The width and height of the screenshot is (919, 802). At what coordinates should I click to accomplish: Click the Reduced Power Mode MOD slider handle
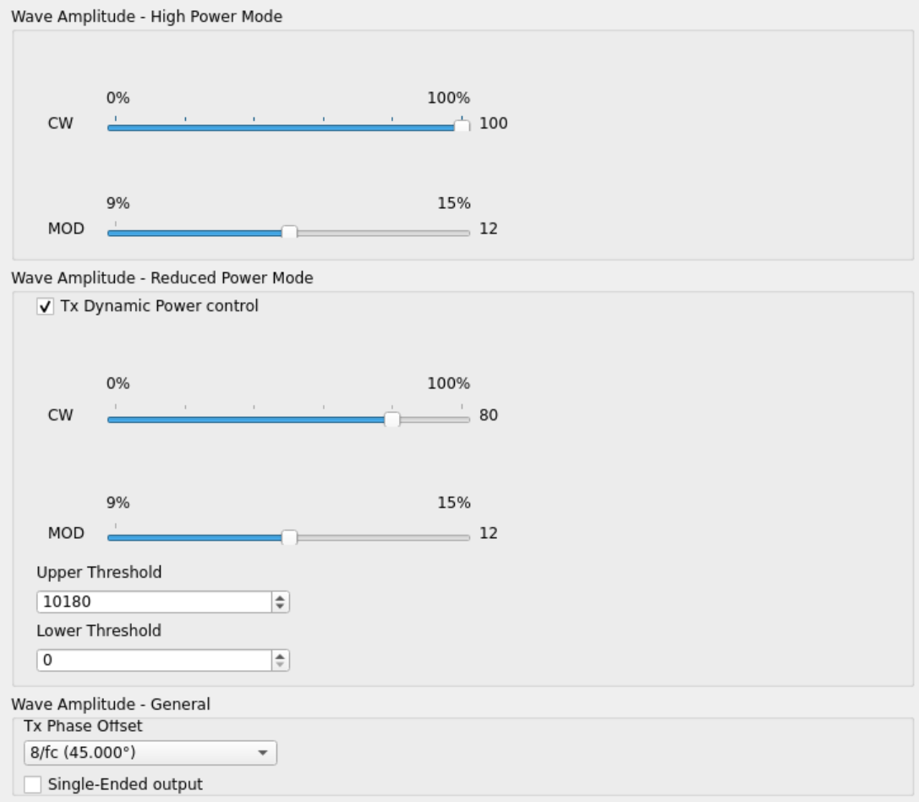click(289, 536)
